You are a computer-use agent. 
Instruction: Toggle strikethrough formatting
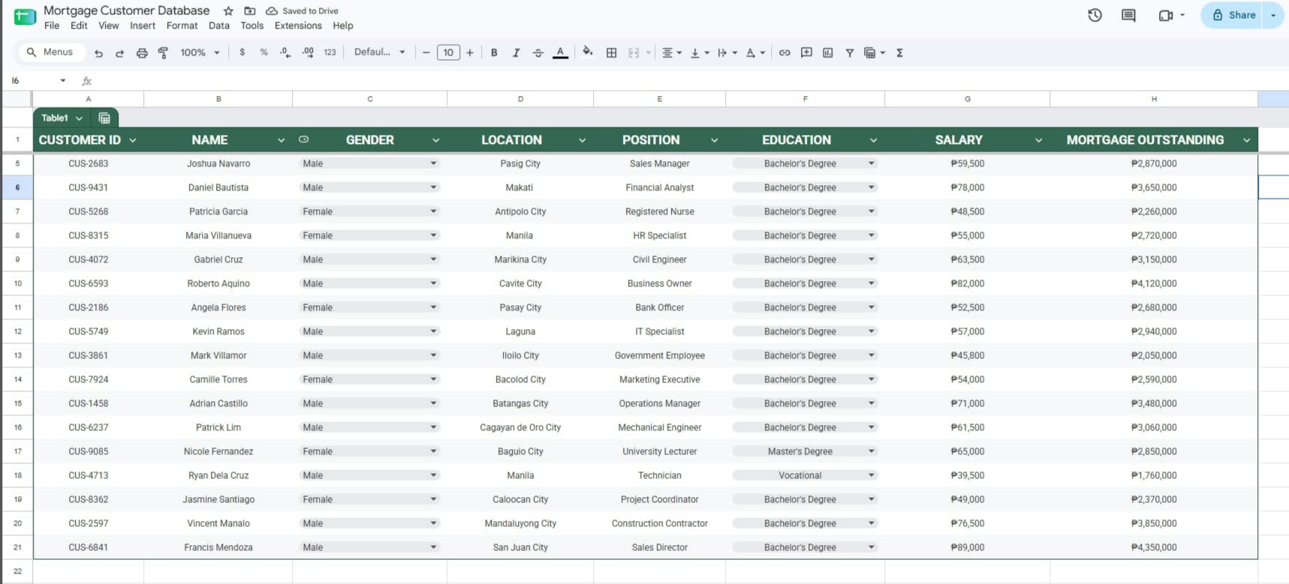tap(538, 52)
